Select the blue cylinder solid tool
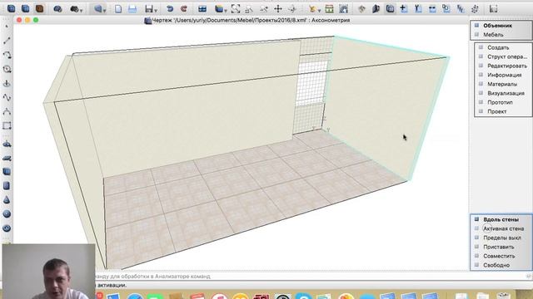The width and height of the screenshot is (533, 299). coord(7,186)
